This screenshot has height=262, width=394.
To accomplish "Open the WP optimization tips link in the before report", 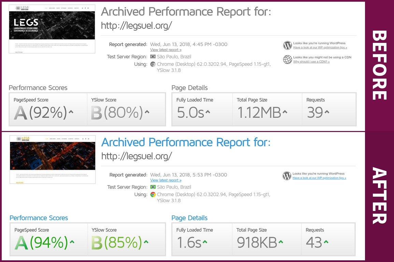I will [x=320, y=48].
